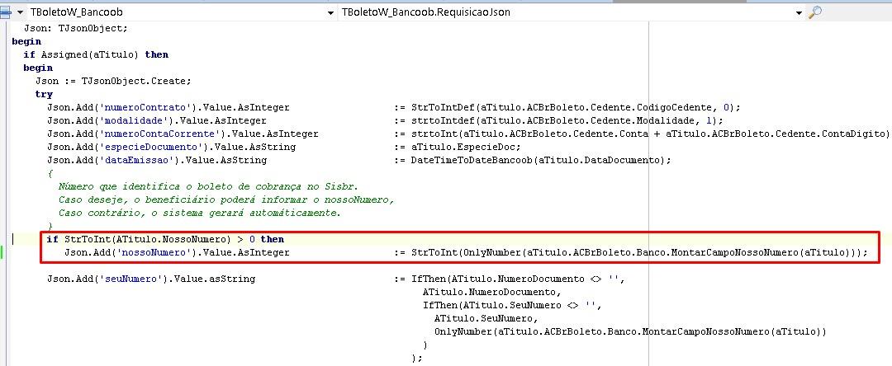Click the last OnlyNumber(...MontarCampoNossoNumero(aTitulo)) line
This screenshot has height=366, width=892.
tap(629, 331)
